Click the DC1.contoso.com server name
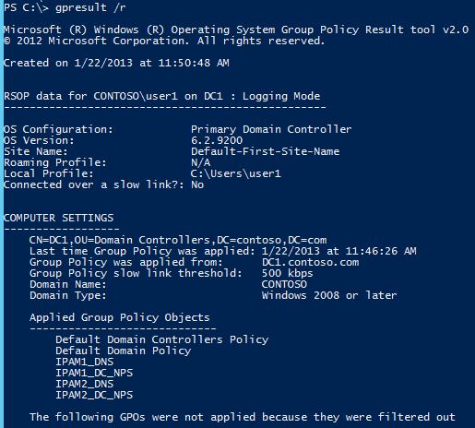Viewport: 475px width, 428px height. (310, 262)
